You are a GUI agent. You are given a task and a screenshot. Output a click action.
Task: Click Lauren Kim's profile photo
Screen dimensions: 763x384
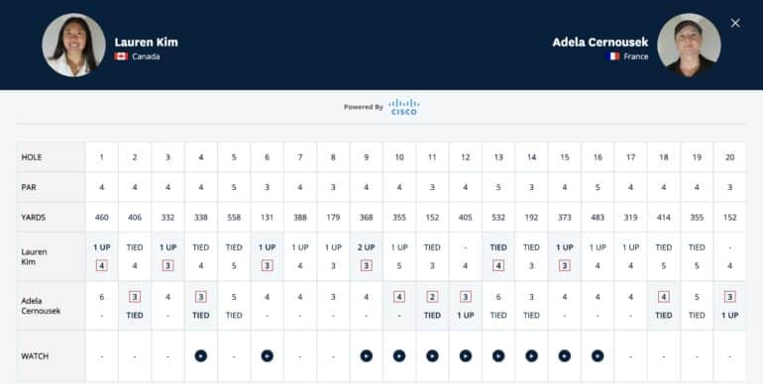tap(73, 45)
